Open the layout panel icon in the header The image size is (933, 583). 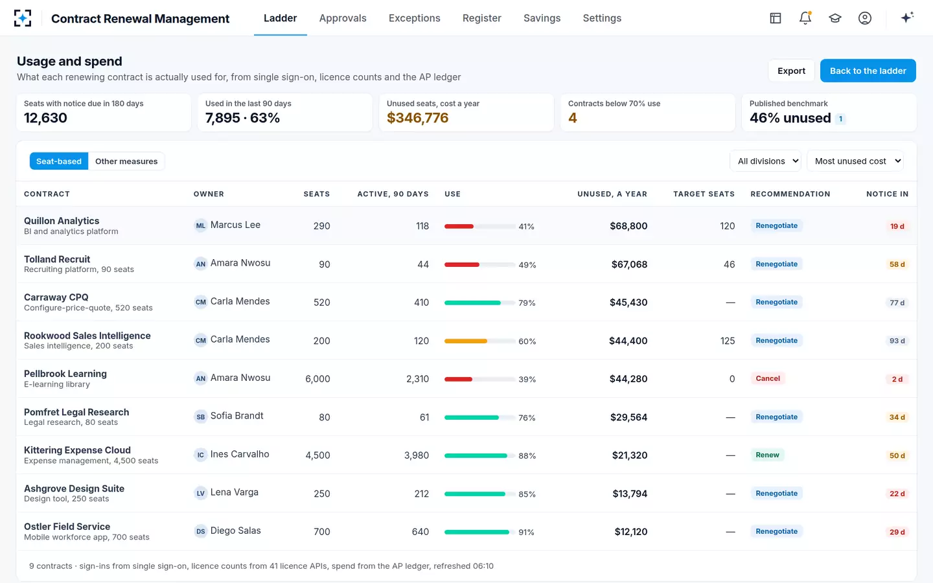[776, 18]
